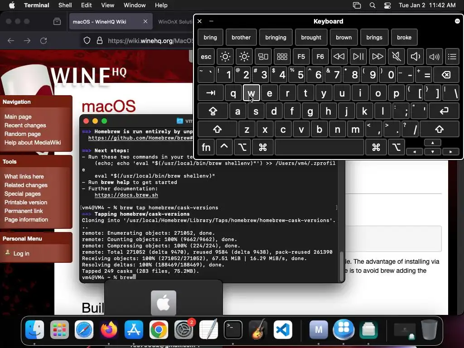
Task: Click https://docs.brew.sh link in Terminal
Action: (126, 195)
